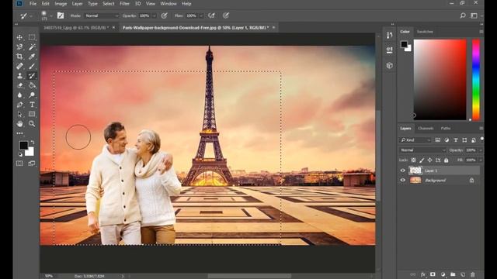Open the Properties panel icon
This screenshot has height=279, width=497.
click(390, 50)
